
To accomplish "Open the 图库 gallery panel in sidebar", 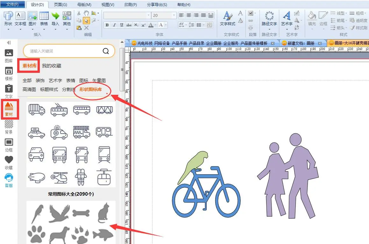I will (9, 55).
